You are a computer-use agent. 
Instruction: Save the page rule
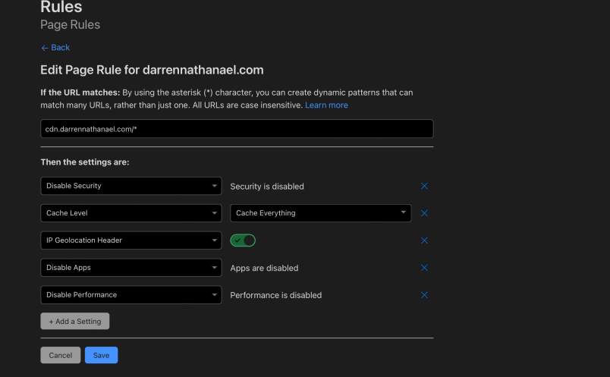pos(101,355)
